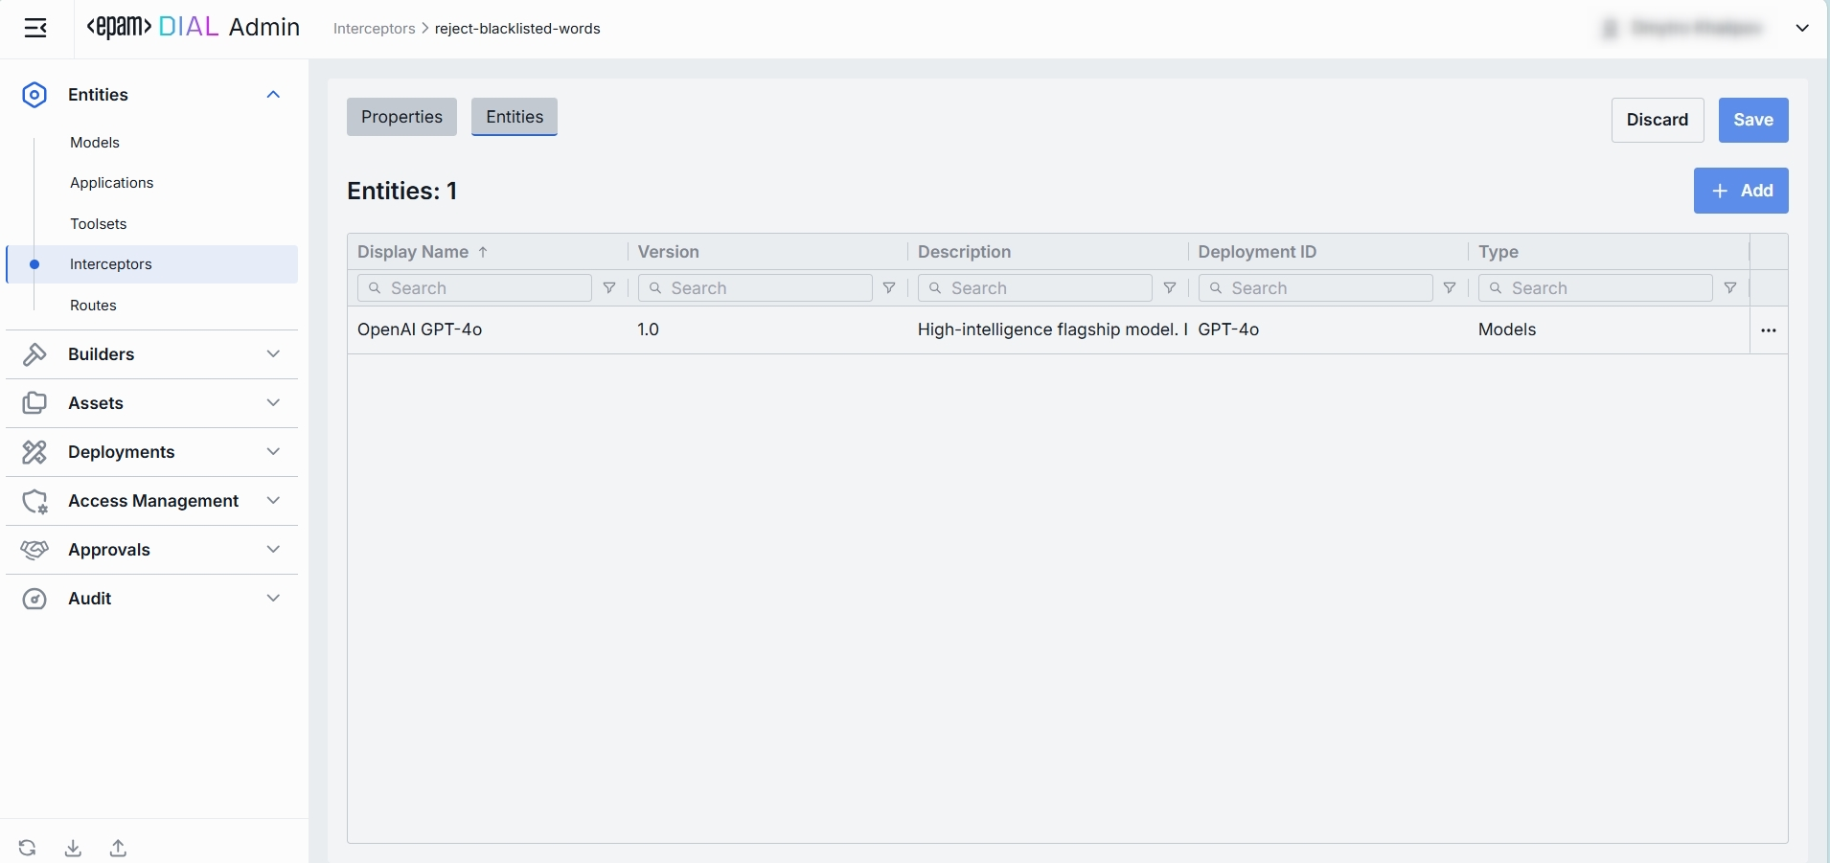1830x863 pixels.
Task: Switch to the Properties tab
Action: [401, 117]
